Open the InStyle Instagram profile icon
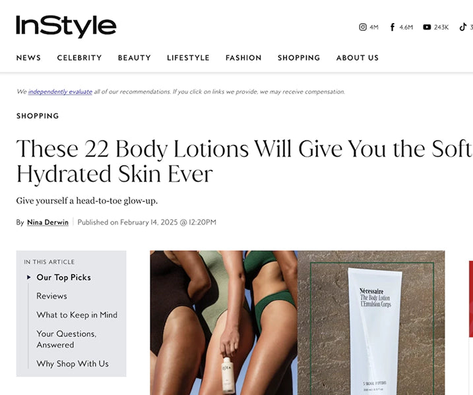The height and width of the screenshot is (395, 473). [363, 27]
